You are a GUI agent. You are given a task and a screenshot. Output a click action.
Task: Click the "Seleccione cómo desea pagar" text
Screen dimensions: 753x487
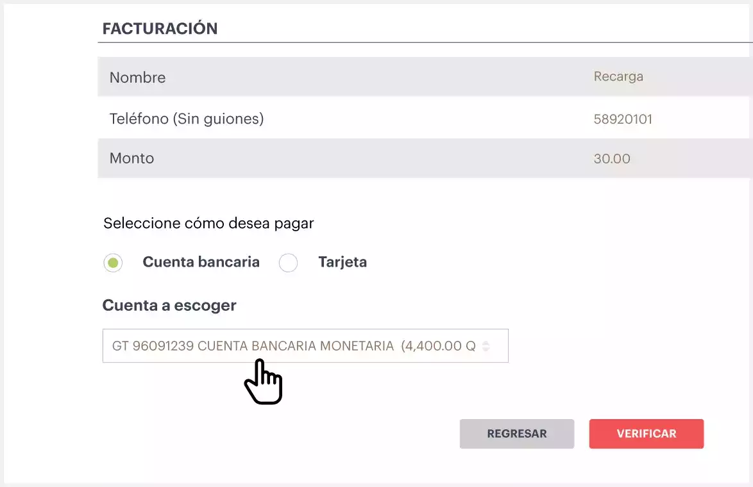click(208, 224)
